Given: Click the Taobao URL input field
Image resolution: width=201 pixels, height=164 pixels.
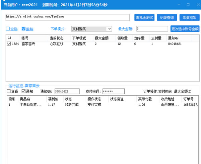Looking at the screenshot, I should [x=67, y=17].
